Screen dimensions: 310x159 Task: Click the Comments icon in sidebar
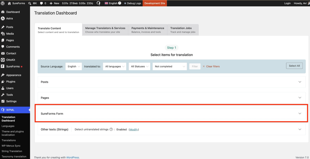pyautogui.click(x=3, y=47)
